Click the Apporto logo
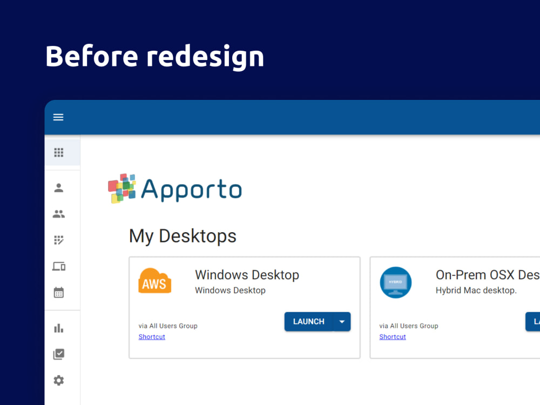The image size is (540, 405). coord(175,188)
